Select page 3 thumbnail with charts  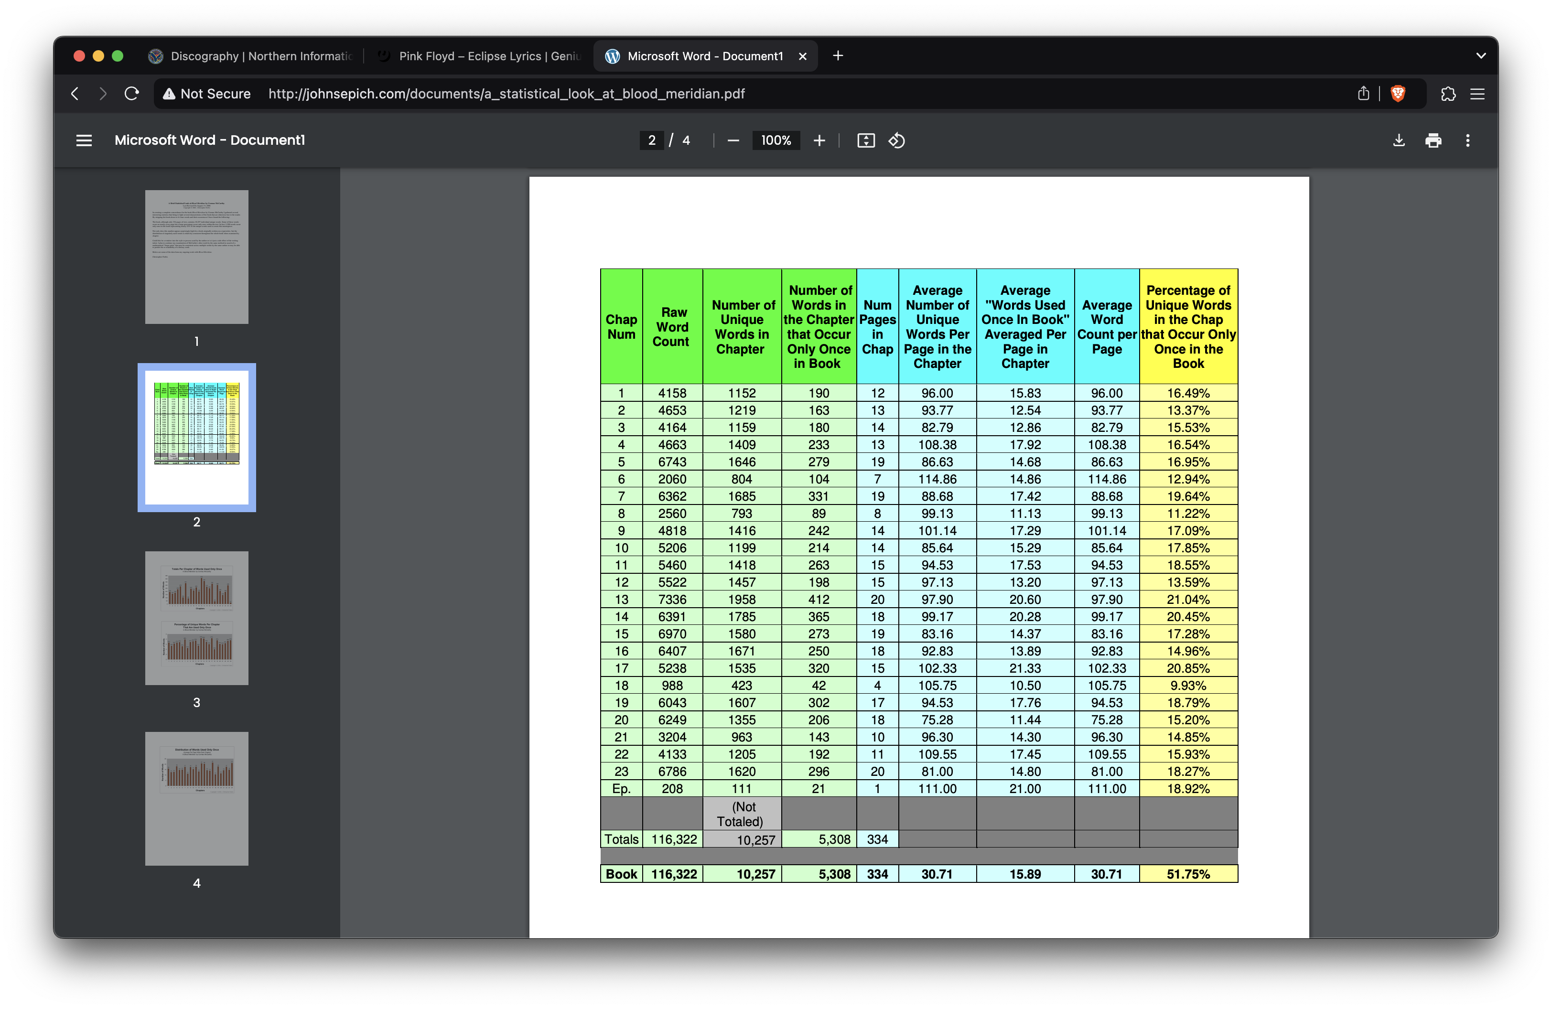click(x=197, y=618)
